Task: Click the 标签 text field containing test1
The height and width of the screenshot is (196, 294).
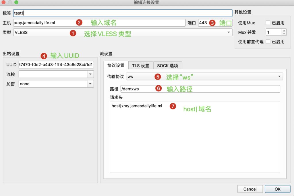Action: (x=123, y=13)
